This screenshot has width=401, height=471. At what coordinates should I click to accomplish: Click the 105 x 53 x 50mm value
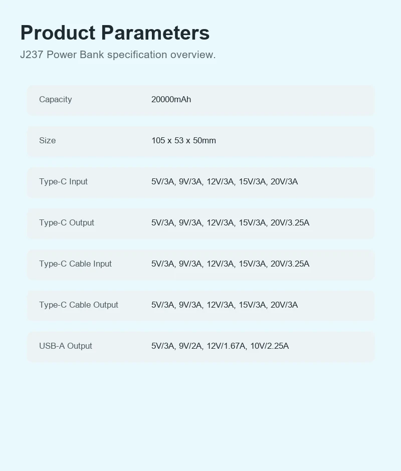tap(183, 141)
